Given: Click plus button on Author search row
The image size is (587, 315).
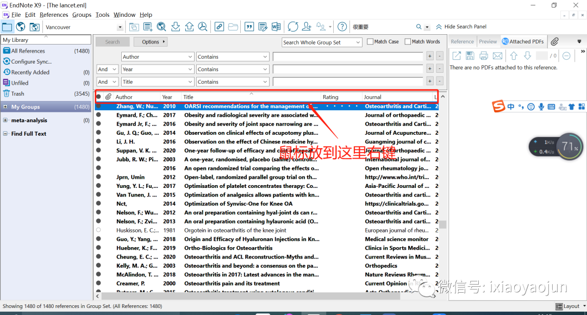Looking at the screenshot, I should 430,56.
